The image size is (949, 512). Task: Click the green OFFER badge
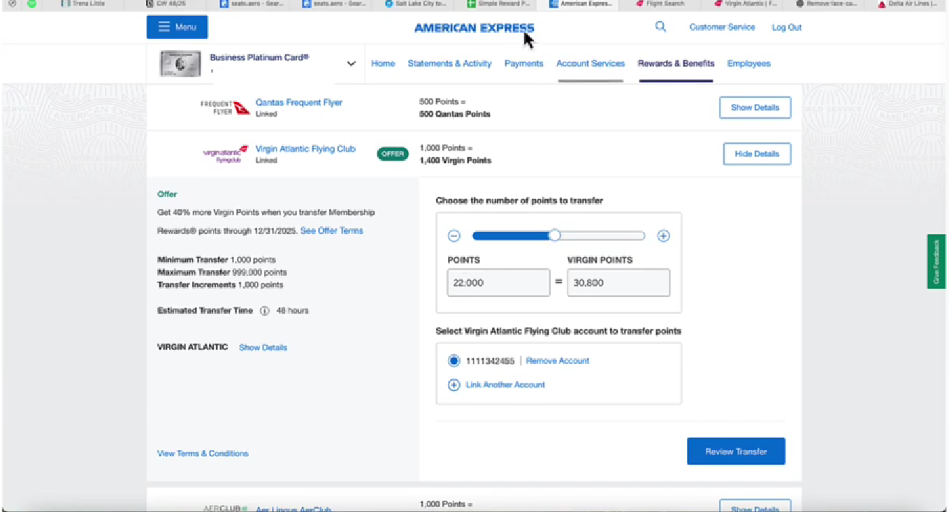click(x=393, y=154)
